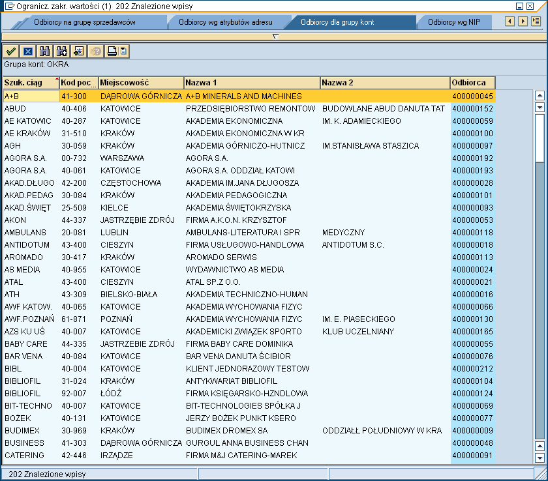
Task: Select customer number 400000045
Action: coord(472,96)
